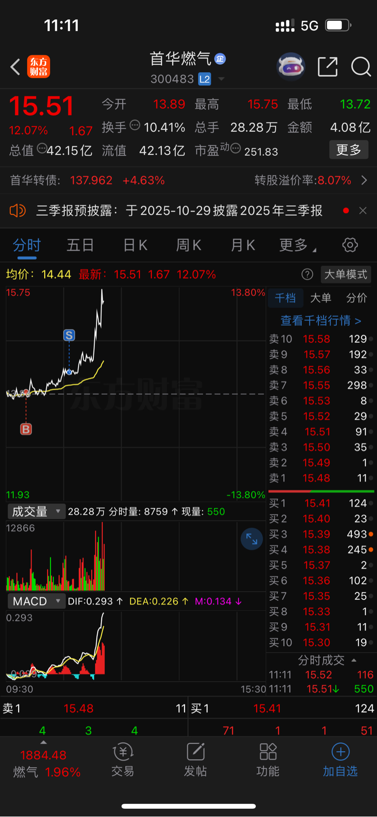Switch to 分时 tab
This screenshot has height=817, width=377.
pos(27,245)
